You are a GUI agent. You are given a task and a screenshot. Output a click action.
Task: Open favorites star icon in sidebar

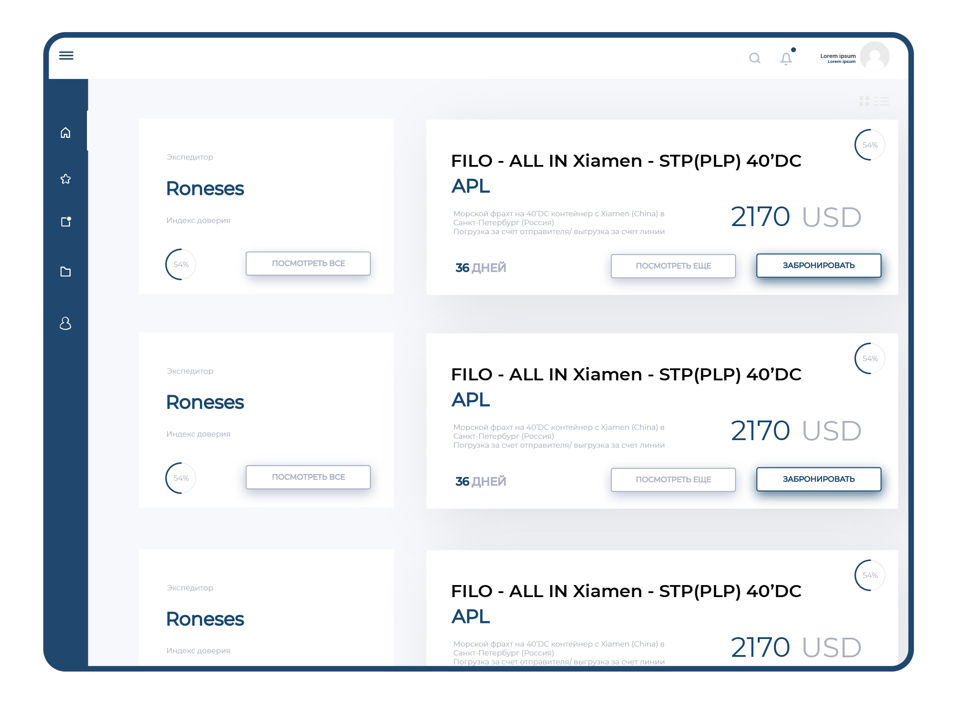(66, 179)
